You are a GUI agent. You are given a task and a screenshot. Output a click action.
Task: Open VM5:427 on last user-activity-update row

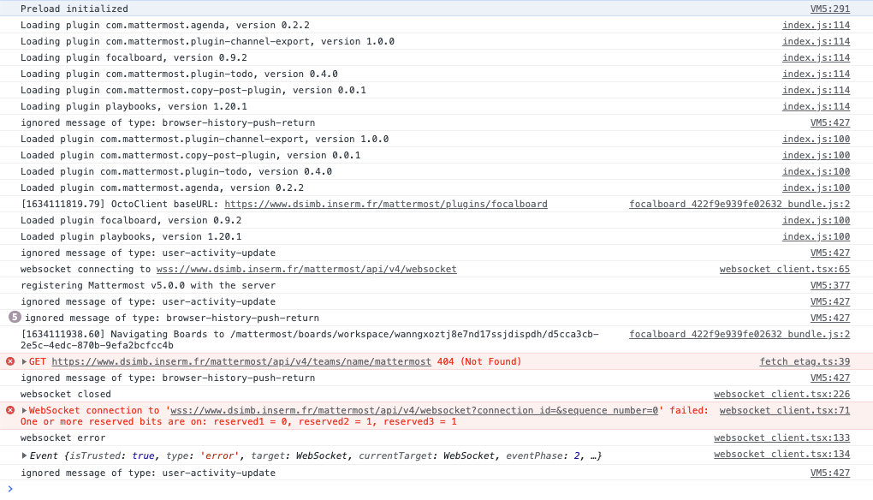point(829,473)
